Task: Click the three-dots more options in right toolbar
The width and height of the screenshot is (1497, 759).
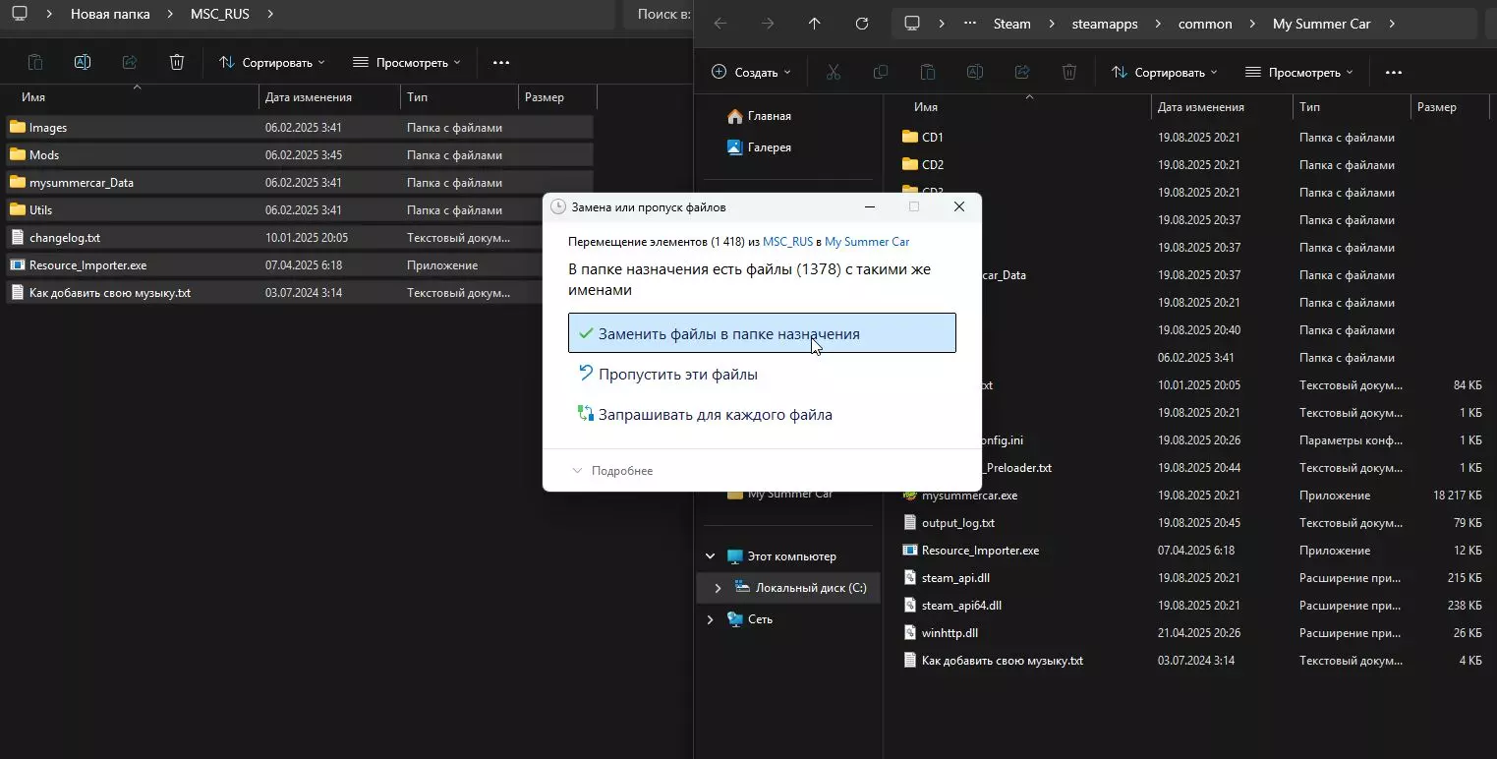Action: 1393,72
